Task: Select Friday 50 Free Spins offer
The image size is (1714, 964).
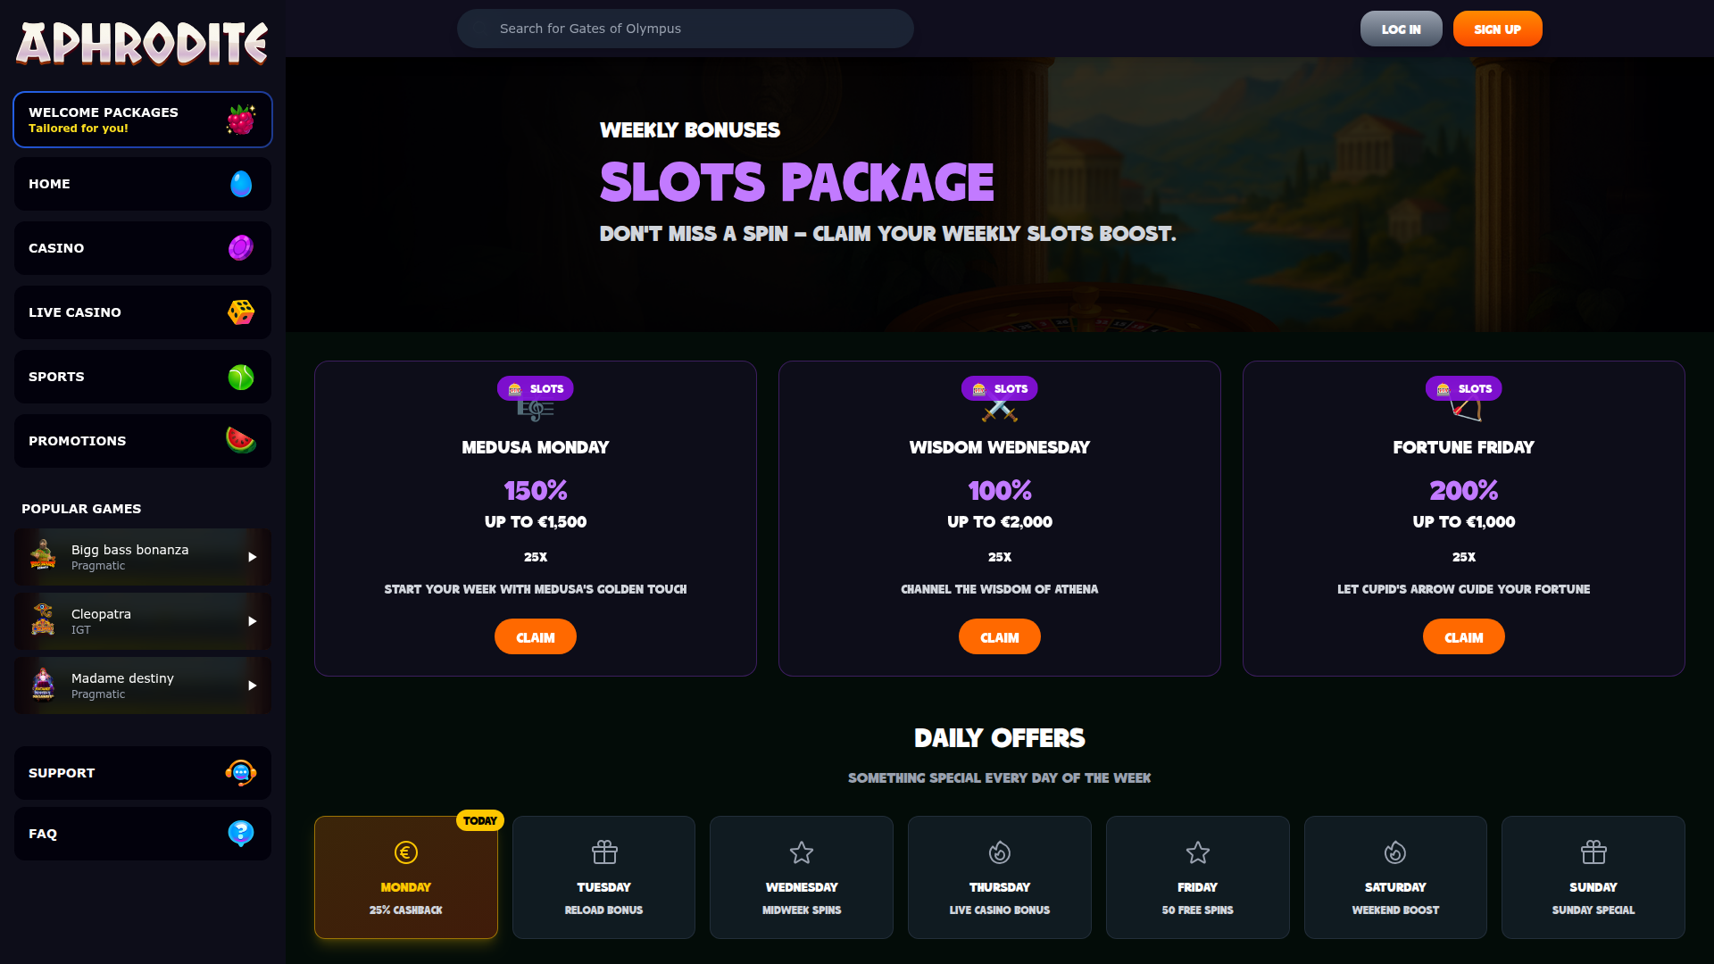Action: point(1197,877)
